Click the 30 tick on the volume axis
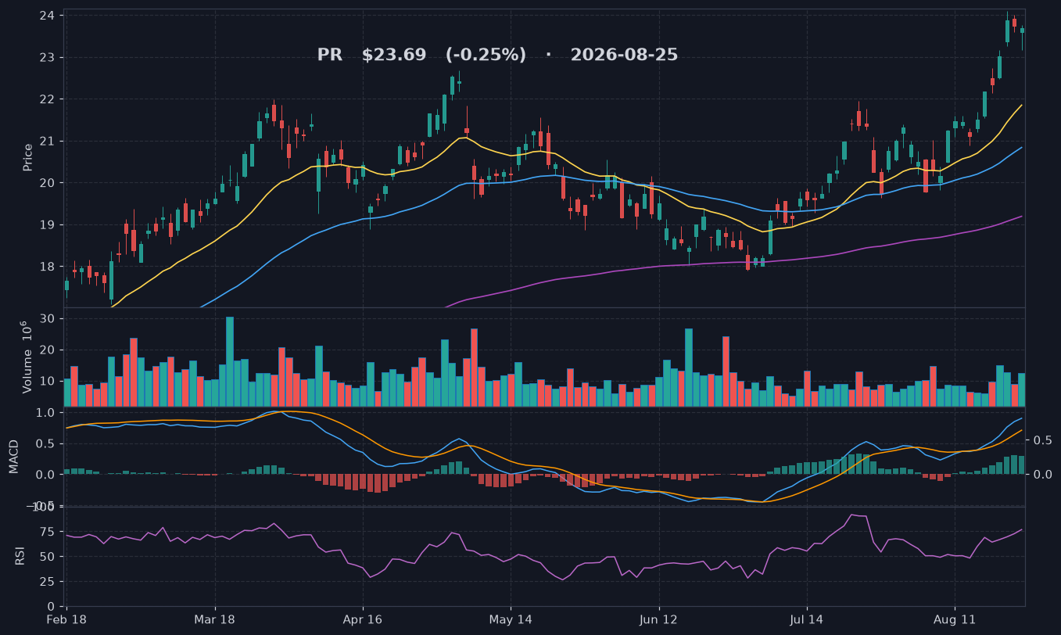This screenshot has height=635, width=1061. pyautogui.click(x=47, y=318)
